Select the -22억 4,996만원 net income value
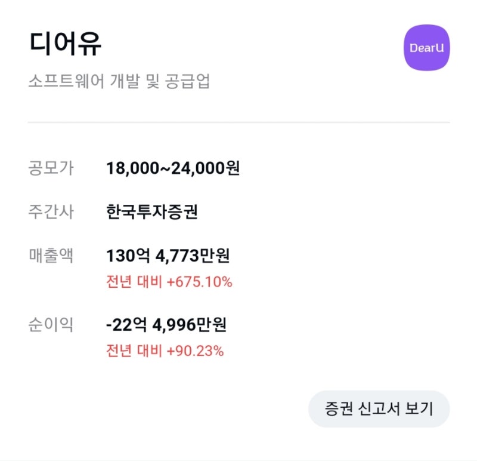Viewport: 477px width, 461px height. tap(166, 325)
